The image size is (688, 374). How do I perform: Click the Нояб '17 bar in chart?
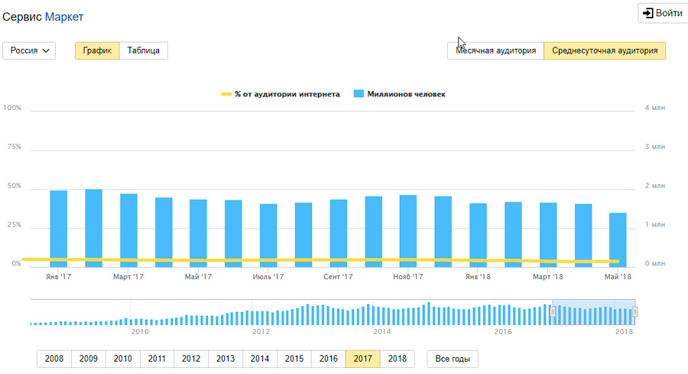(408, 230)
